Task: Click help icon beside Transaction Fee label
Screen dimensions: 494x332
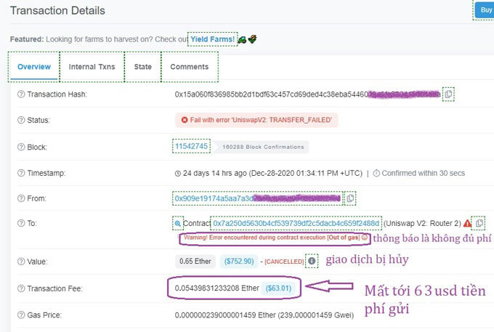Action: [x=21, y=288]
